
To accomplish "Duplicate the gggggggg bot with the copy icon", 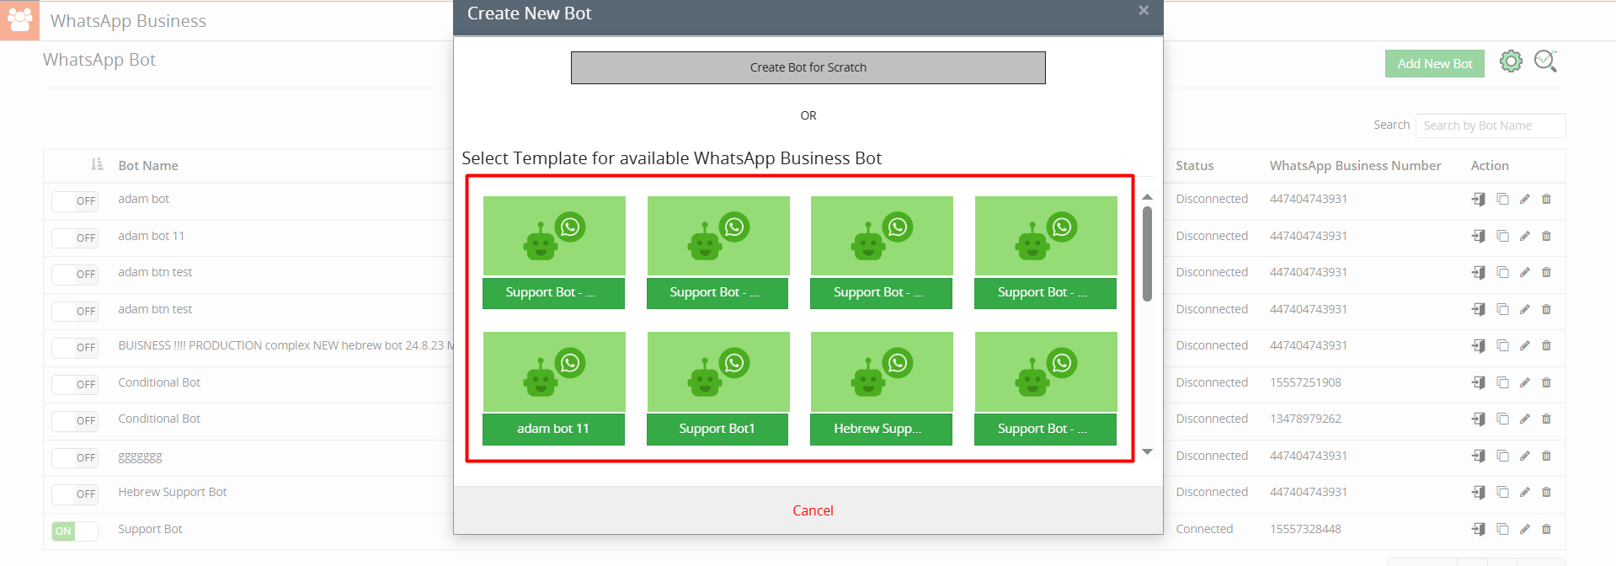I will (x=1502, y=456).
